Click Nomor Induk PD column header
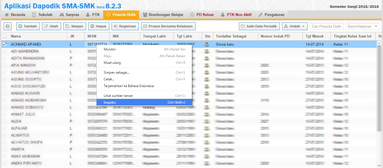The image size is (383, 168). point(280,36)
